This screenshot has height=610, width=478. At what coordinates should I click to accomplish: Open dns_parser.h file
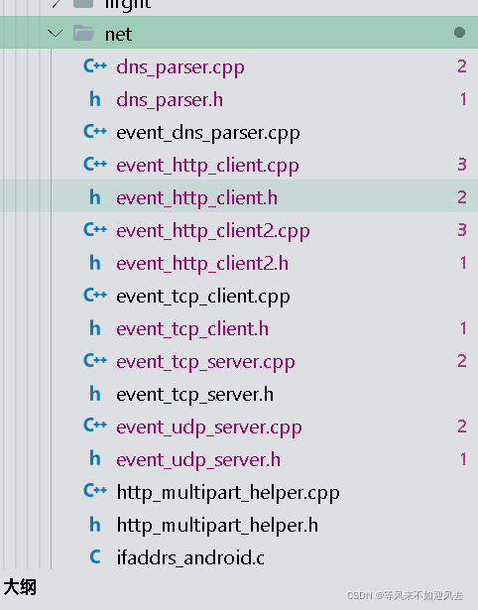pos(170,100)
